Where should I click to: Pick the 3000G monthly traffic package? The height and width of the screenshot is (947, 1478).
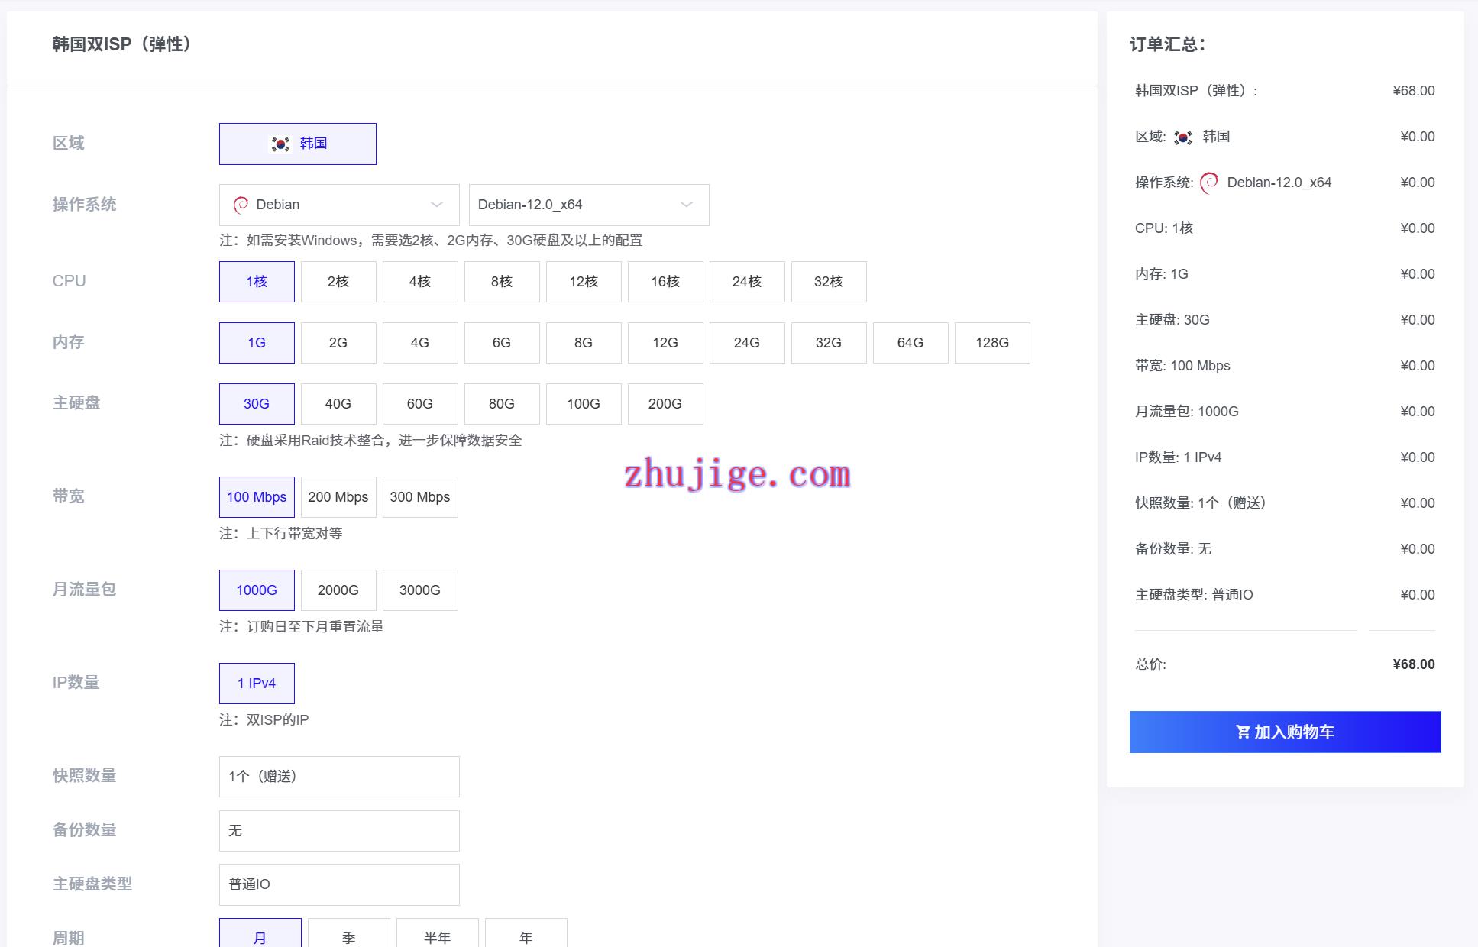[419, 590]
